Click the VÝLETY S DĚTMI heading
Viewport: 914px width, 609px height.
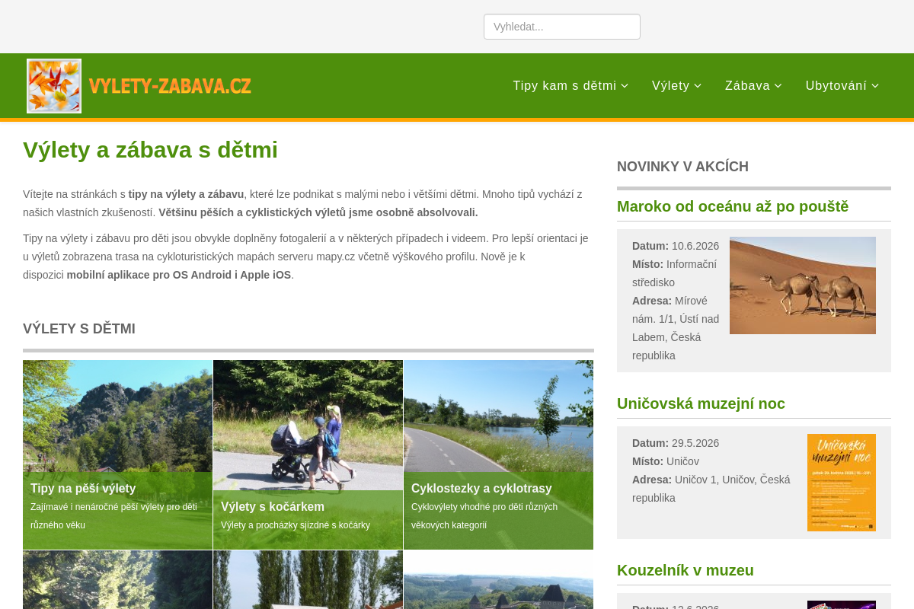[x=79, y=329]
